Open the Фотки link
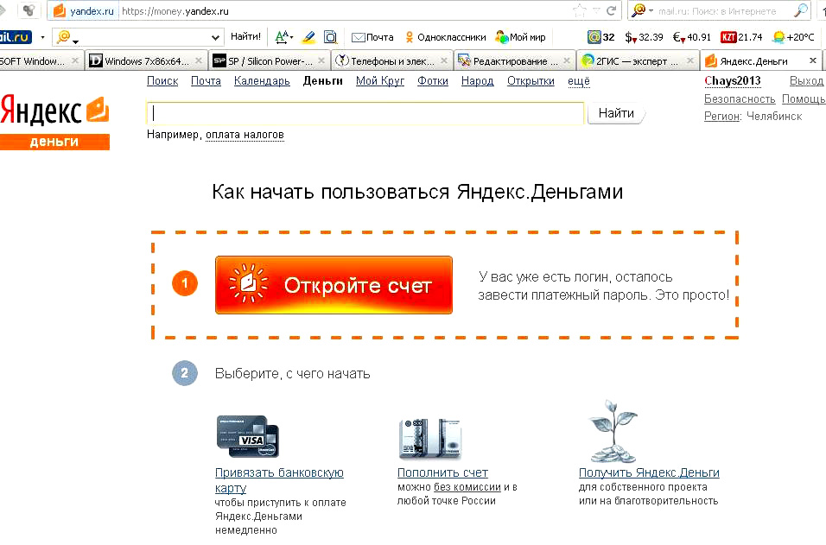 [433, 81]
